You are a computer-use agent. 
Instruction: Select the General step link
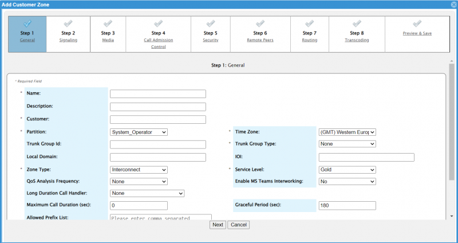[x=27, y=40]
